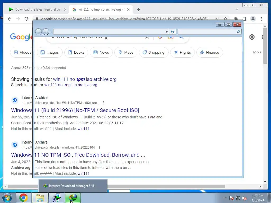Screen dimensions: 271x203
Task: Click the network tray icon
Action: (x=238, y=198)
